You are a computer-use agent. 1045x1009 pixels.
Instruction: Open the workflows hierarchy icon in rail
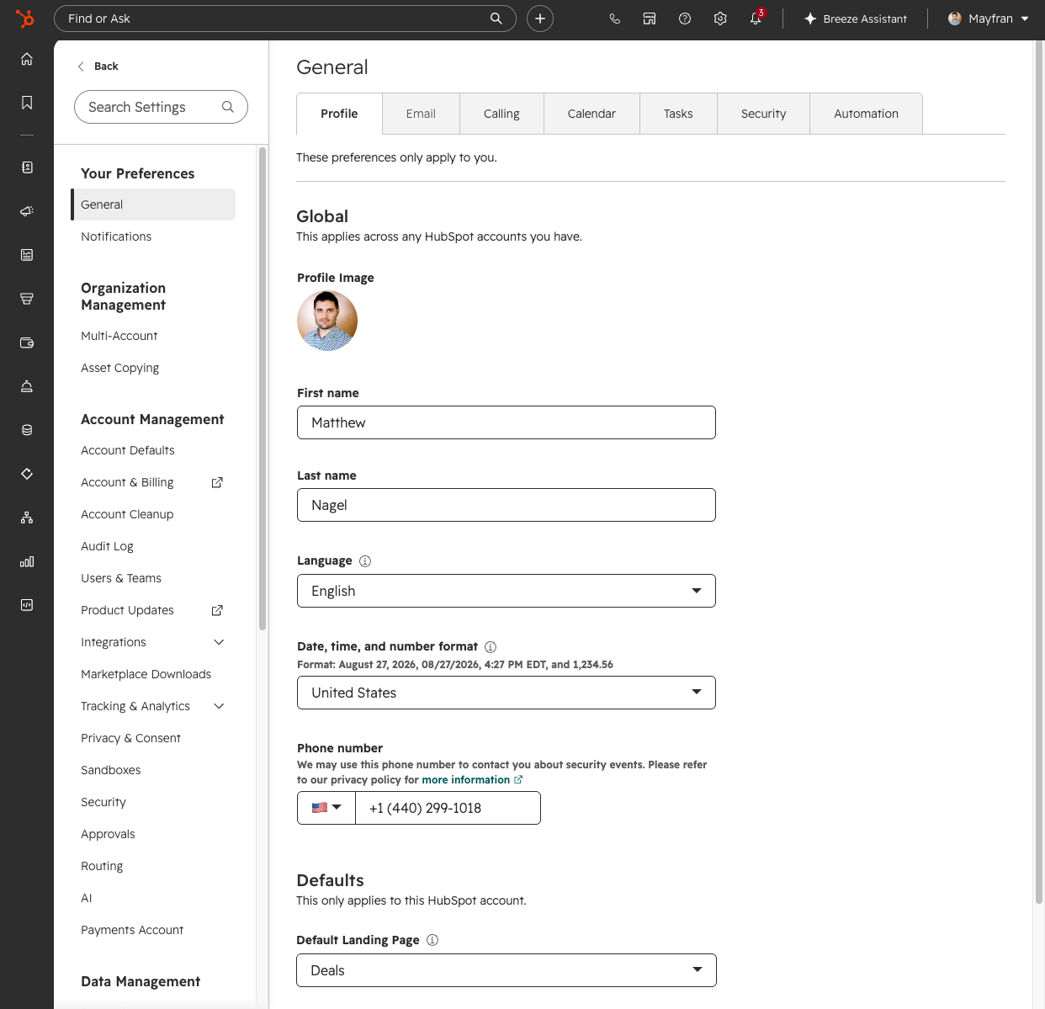tap(27, 518)
